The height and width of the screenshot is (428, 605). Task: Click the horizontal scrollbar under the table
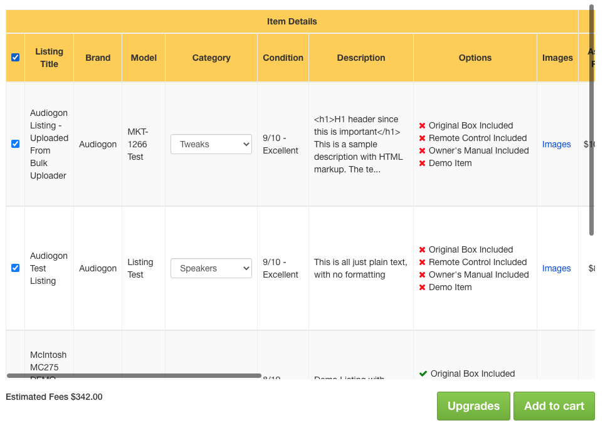click(134, 375)
